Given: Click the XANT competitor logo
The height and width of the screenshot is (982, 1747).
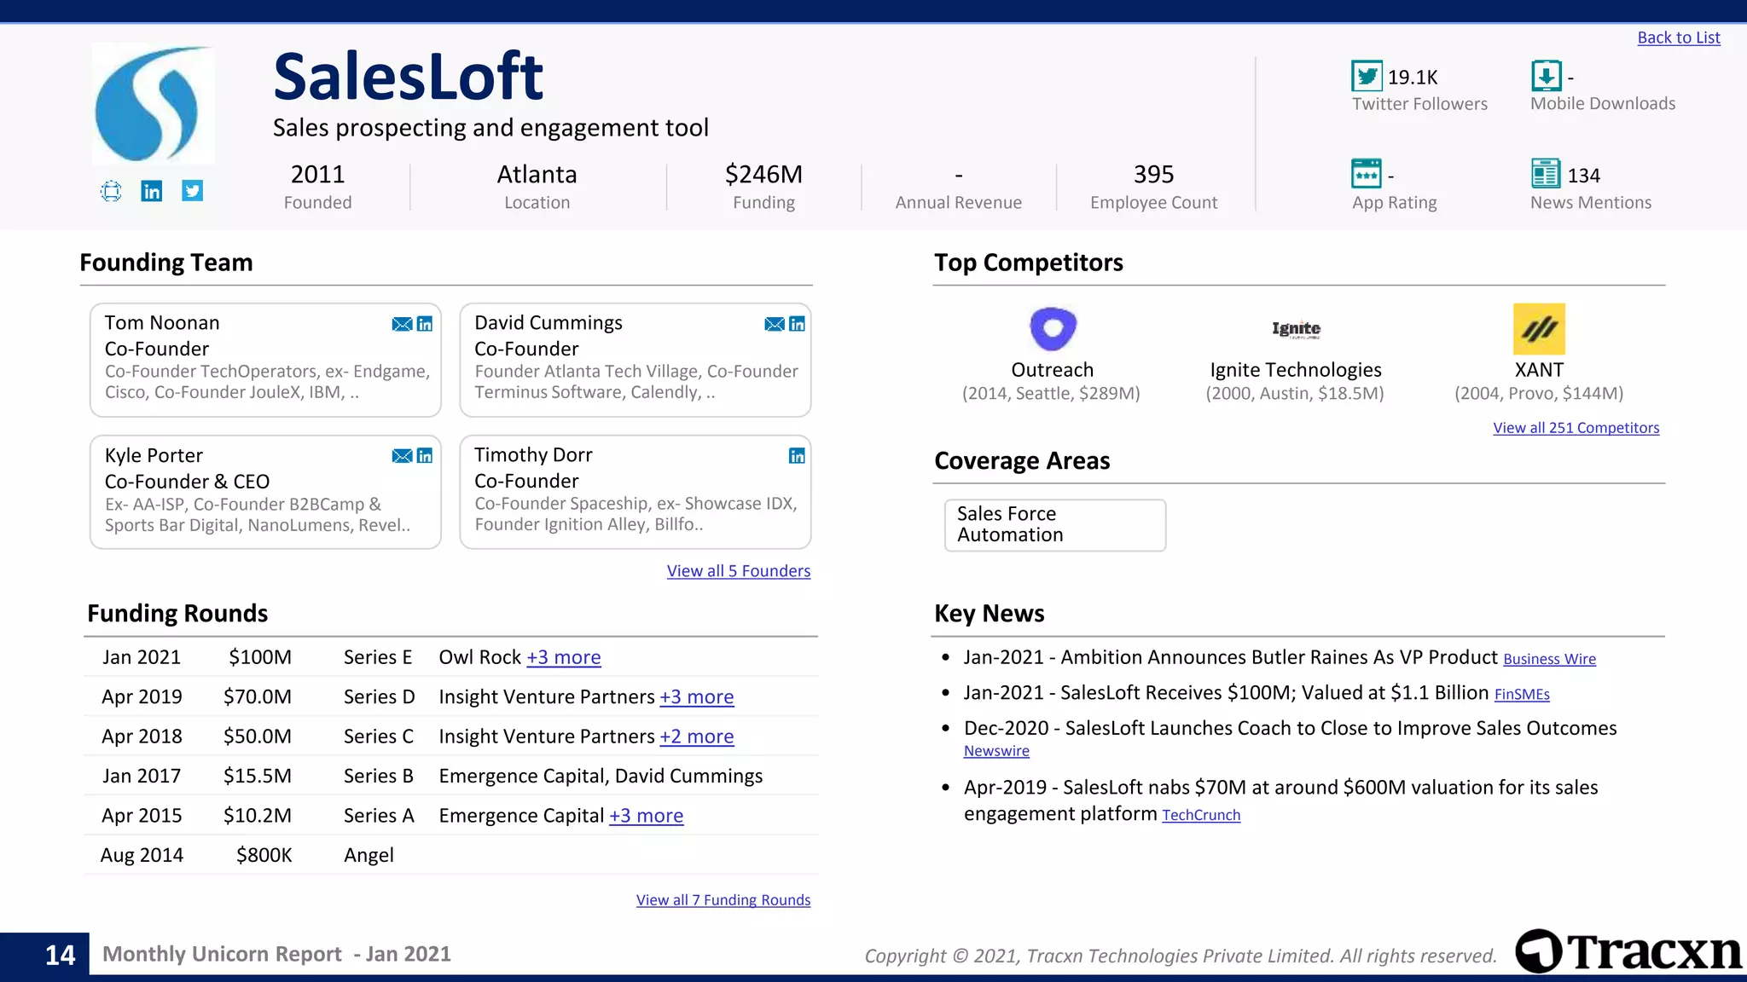Looking at the screenshot, I should (x=1539, y=329).
